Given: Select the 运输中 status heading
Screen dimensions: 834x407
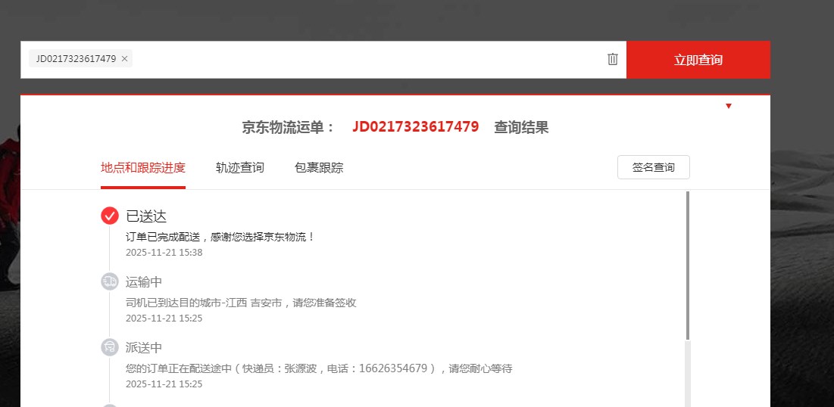Looking at the screenshot, I should tap(144, 282).
